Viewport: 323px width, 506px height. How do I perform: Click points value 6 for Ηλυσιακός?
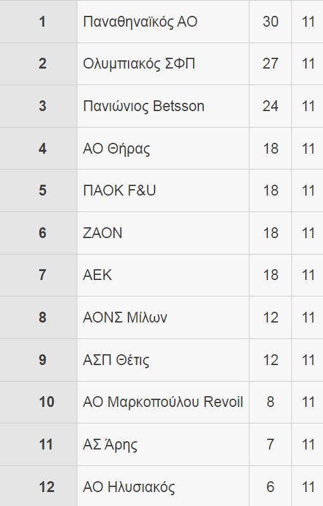270,487
